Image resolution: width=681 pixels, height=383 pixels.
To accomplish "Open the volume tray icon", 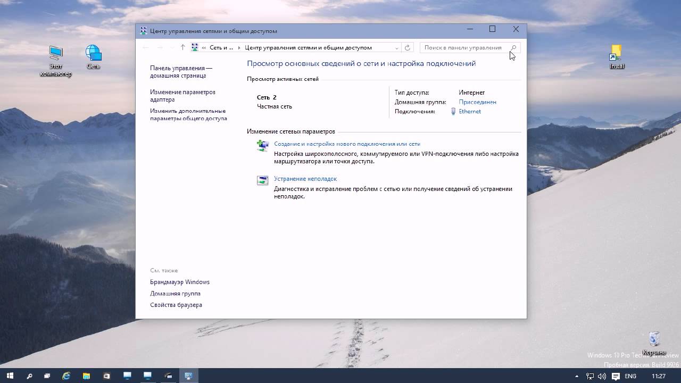I will pos(603,376).
